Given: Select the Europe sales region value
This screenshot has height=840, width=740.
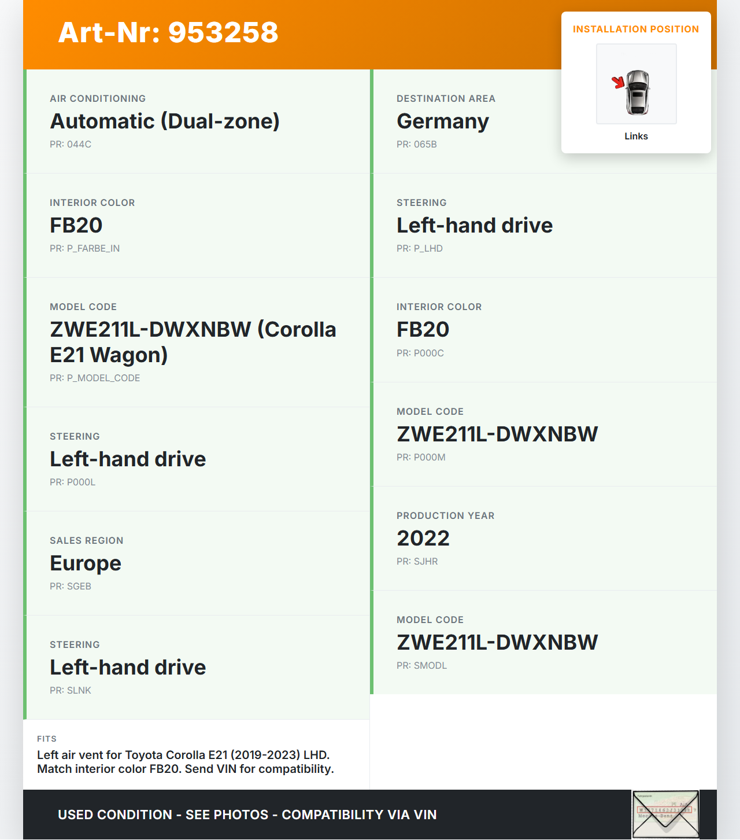Looking at the screenshot, I should (x=86, y=563).
